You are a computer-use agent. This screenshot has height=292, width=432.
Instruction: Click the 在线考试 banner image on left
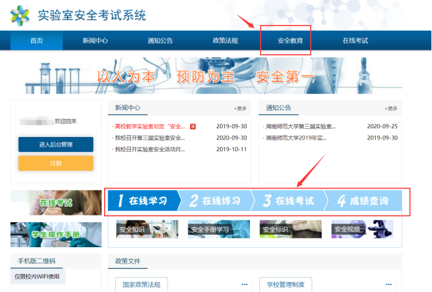[56, 202]
